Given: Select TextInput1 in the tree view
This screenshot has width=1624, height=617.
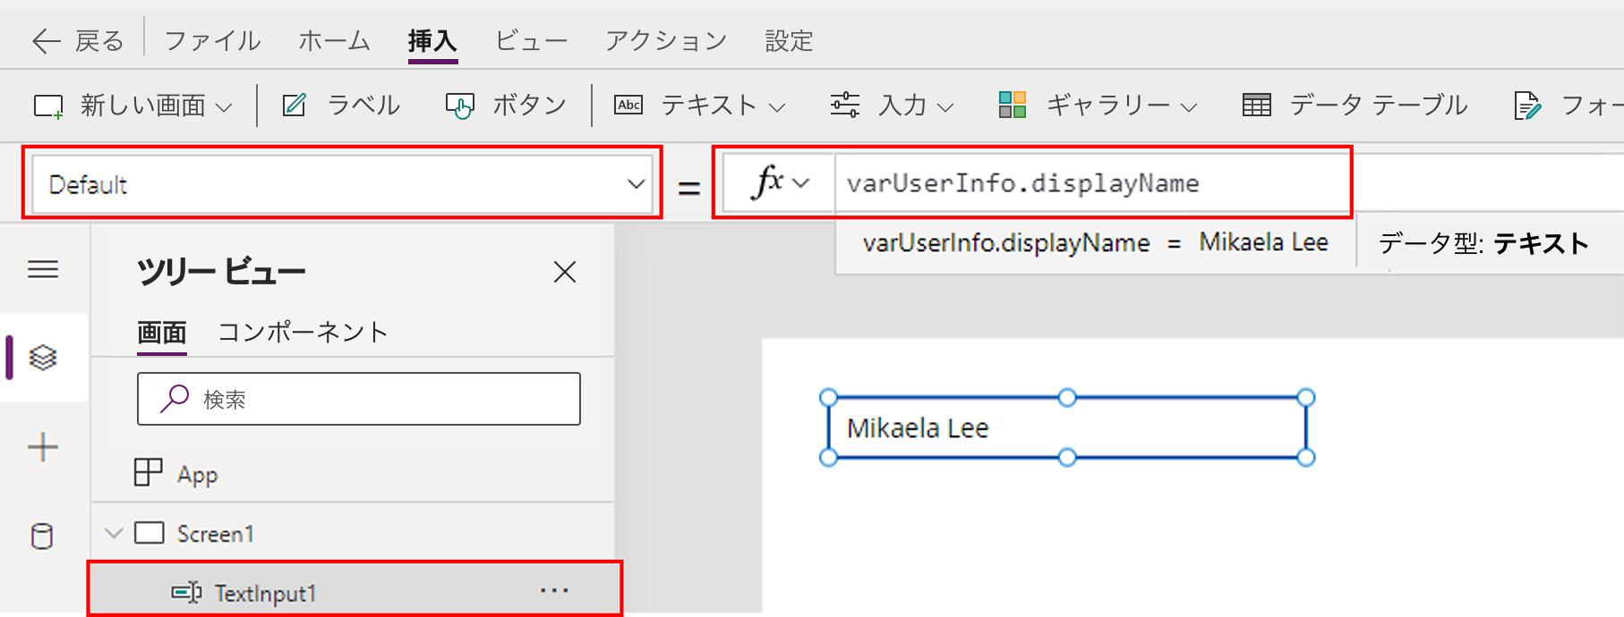Looking at the screenshot, I should pos(265,593).
